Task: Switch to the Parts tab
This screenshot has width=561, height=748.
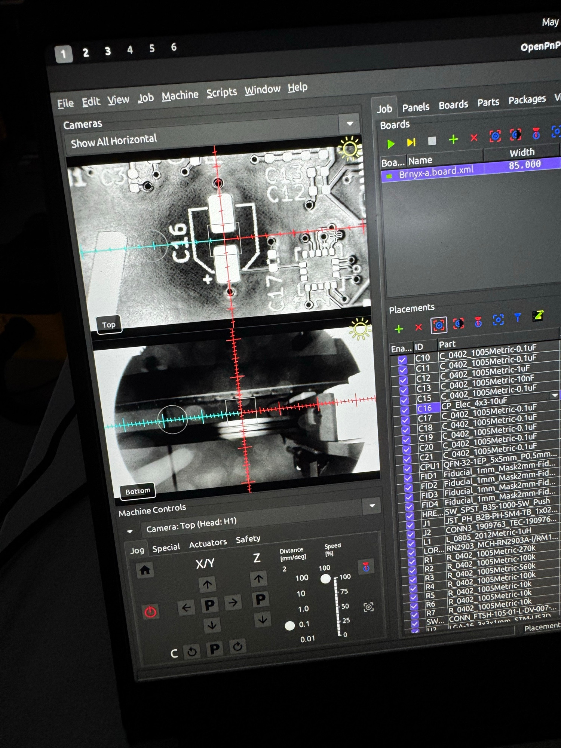Action: [488, 102]
